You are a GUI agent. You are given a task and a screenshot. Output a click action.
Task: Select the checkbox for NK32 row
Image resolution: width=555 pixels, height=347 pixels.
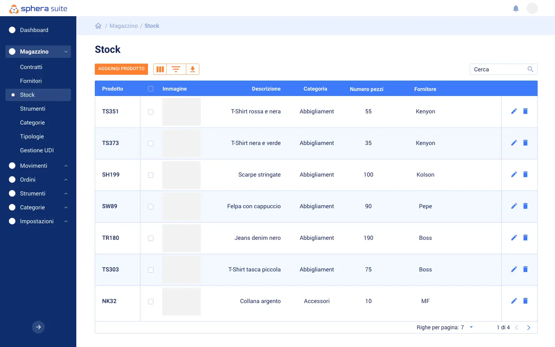(151, 302)
